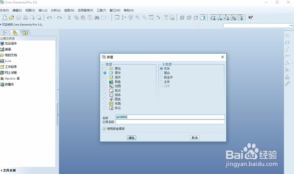Click the 公用名称 input field

tap(170, 122)
